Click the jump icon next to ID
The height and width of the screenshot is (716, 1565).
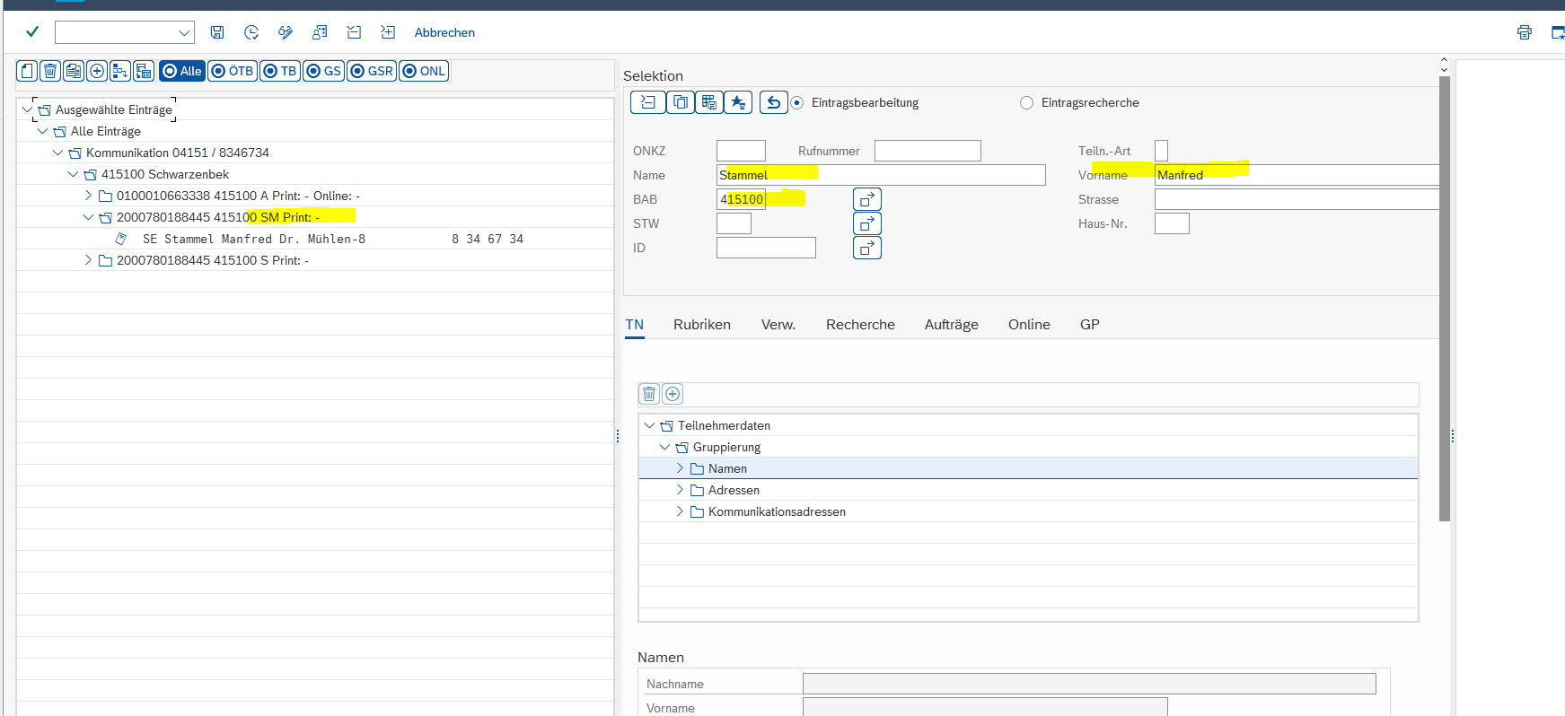[867, 248]
